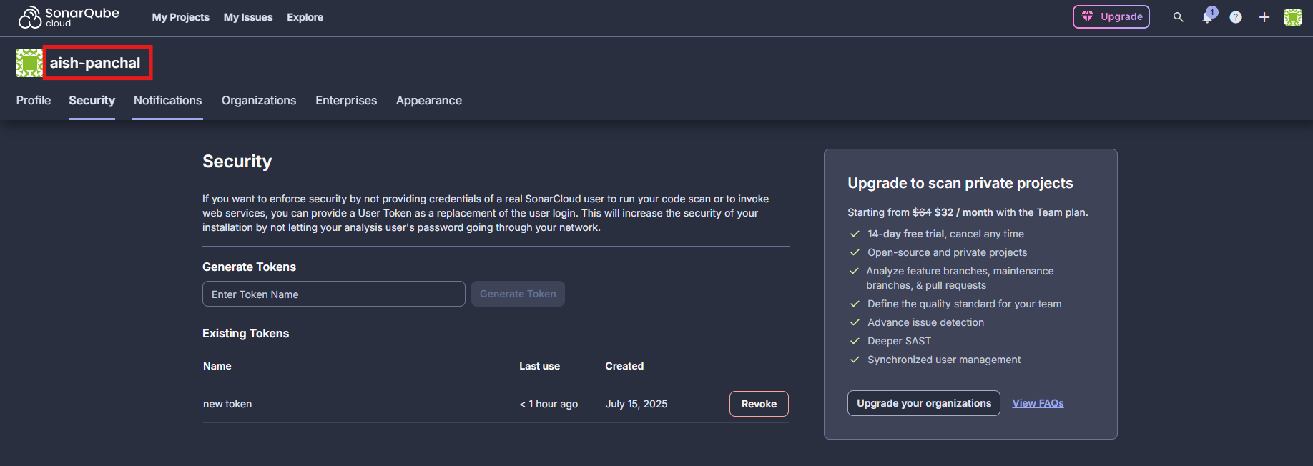The height and width of the screenshot is (466, 1313).
Task: Click the Generate Token button
Action: click(x=518, y=294)
